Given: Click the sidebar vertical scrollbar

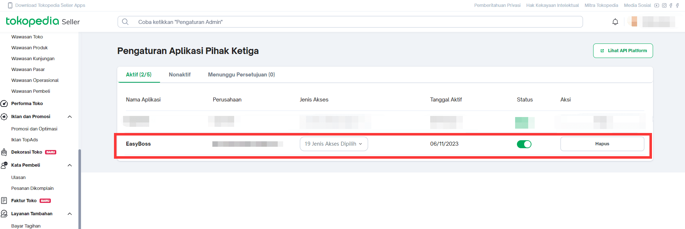Looking at the screenshot, I should pyautogui.click(x=79, y=188).
